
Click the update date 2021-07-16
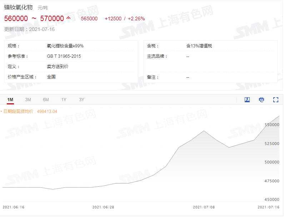(42, 29)
